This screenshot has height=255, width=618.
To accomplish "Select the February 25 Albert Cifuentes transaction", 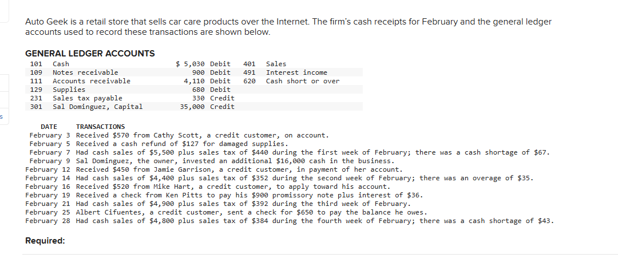I will 226,212.
